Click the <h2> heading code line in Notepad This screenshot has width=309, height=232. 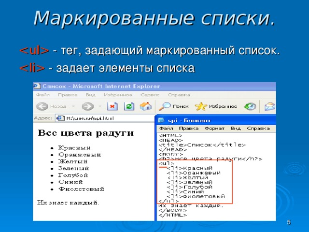pos(211,159)
